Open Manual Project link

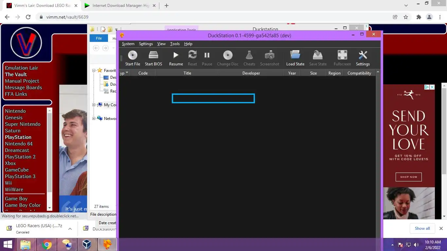(x=22, y=81)
